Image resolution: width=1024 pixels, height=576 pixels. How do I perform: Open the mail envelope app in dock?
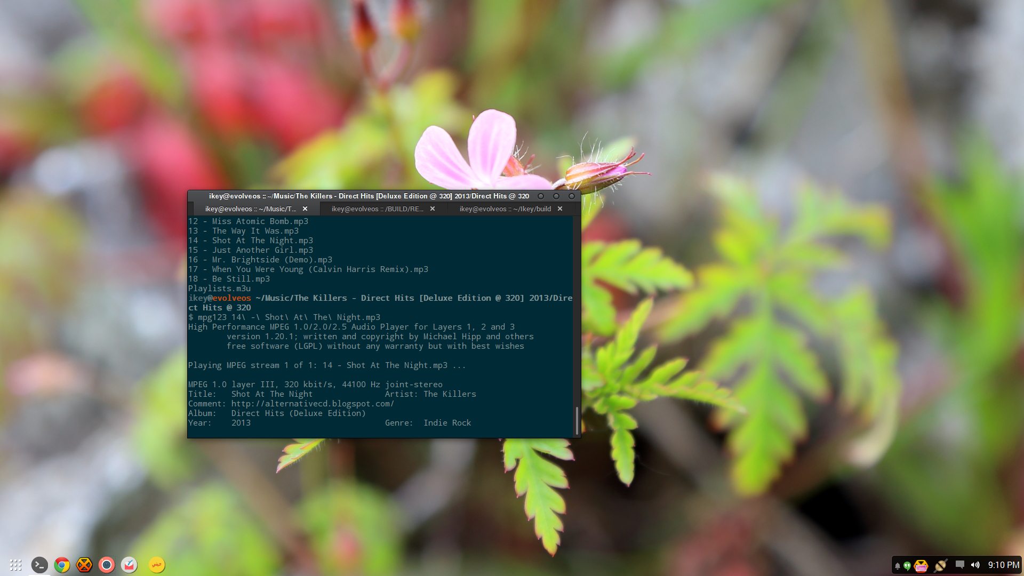(129, 565)
